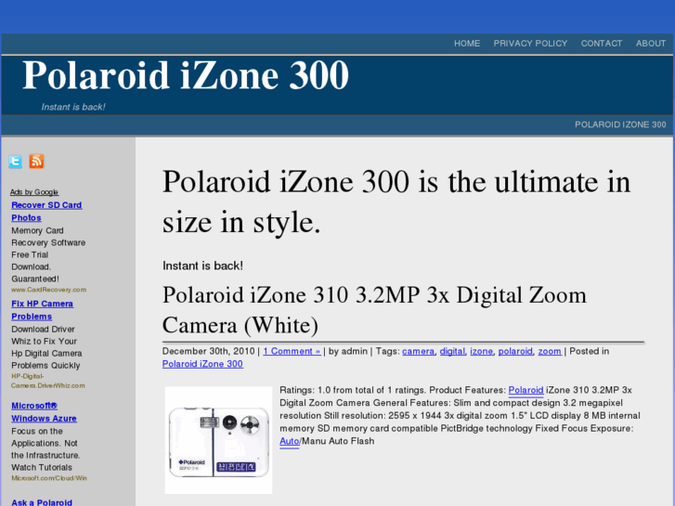Click the Ads by Google label
Image resolution: width=675 pixels, height=506 pixels.
[x=34, y=192]
